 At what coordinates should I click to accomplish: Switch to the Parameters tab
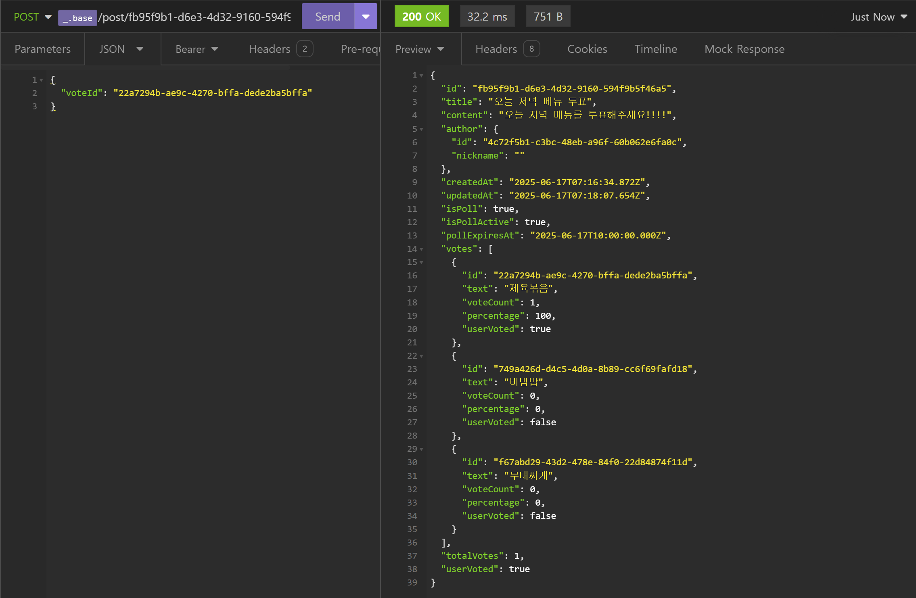[x=42, y=49]
